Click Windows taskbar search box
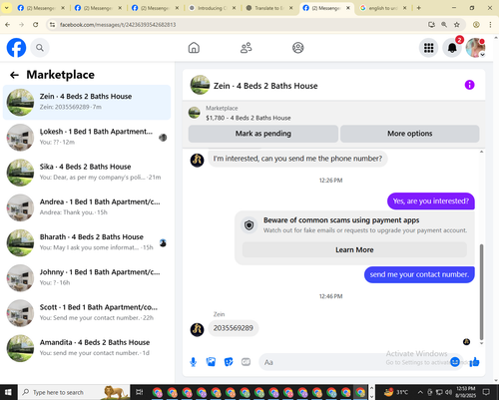The height and width of the screenshot is (400, 499). (74, 392)
